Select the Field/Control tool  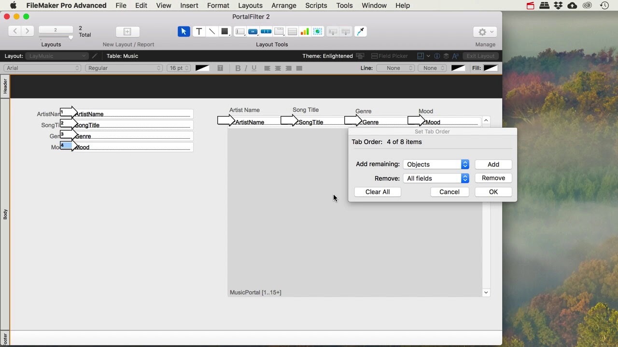coord(240,31)
